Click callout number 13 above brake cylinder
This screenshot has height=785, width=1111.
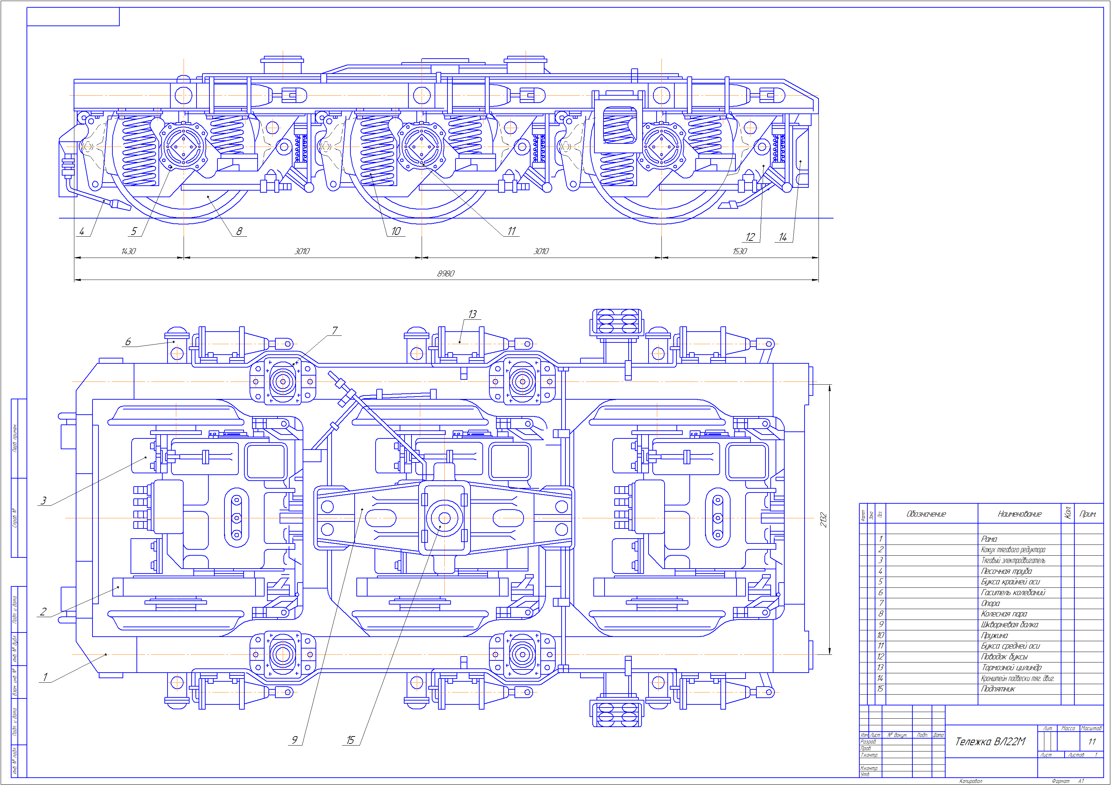[472, 314]
